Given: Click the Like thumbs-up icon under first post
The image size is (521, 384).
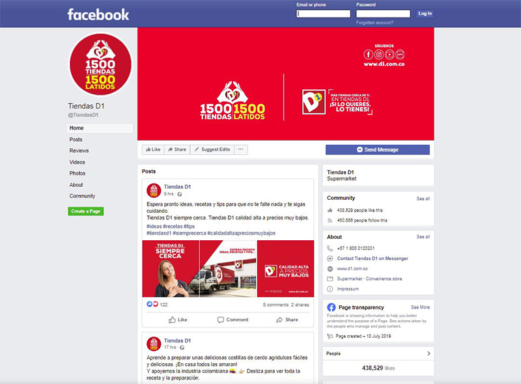Looking at the screenshot, I should click(172, 320).
